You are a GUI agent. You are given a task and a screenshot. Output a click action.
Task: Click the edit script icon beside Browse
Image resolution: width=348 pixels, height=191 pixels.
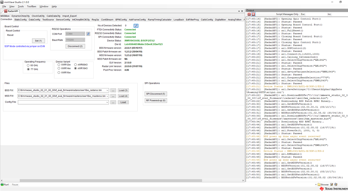coord(332,185)
